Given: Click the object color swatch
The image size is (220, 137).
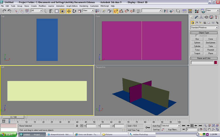Looking at the screenshot, I should (x=215, y=62).
